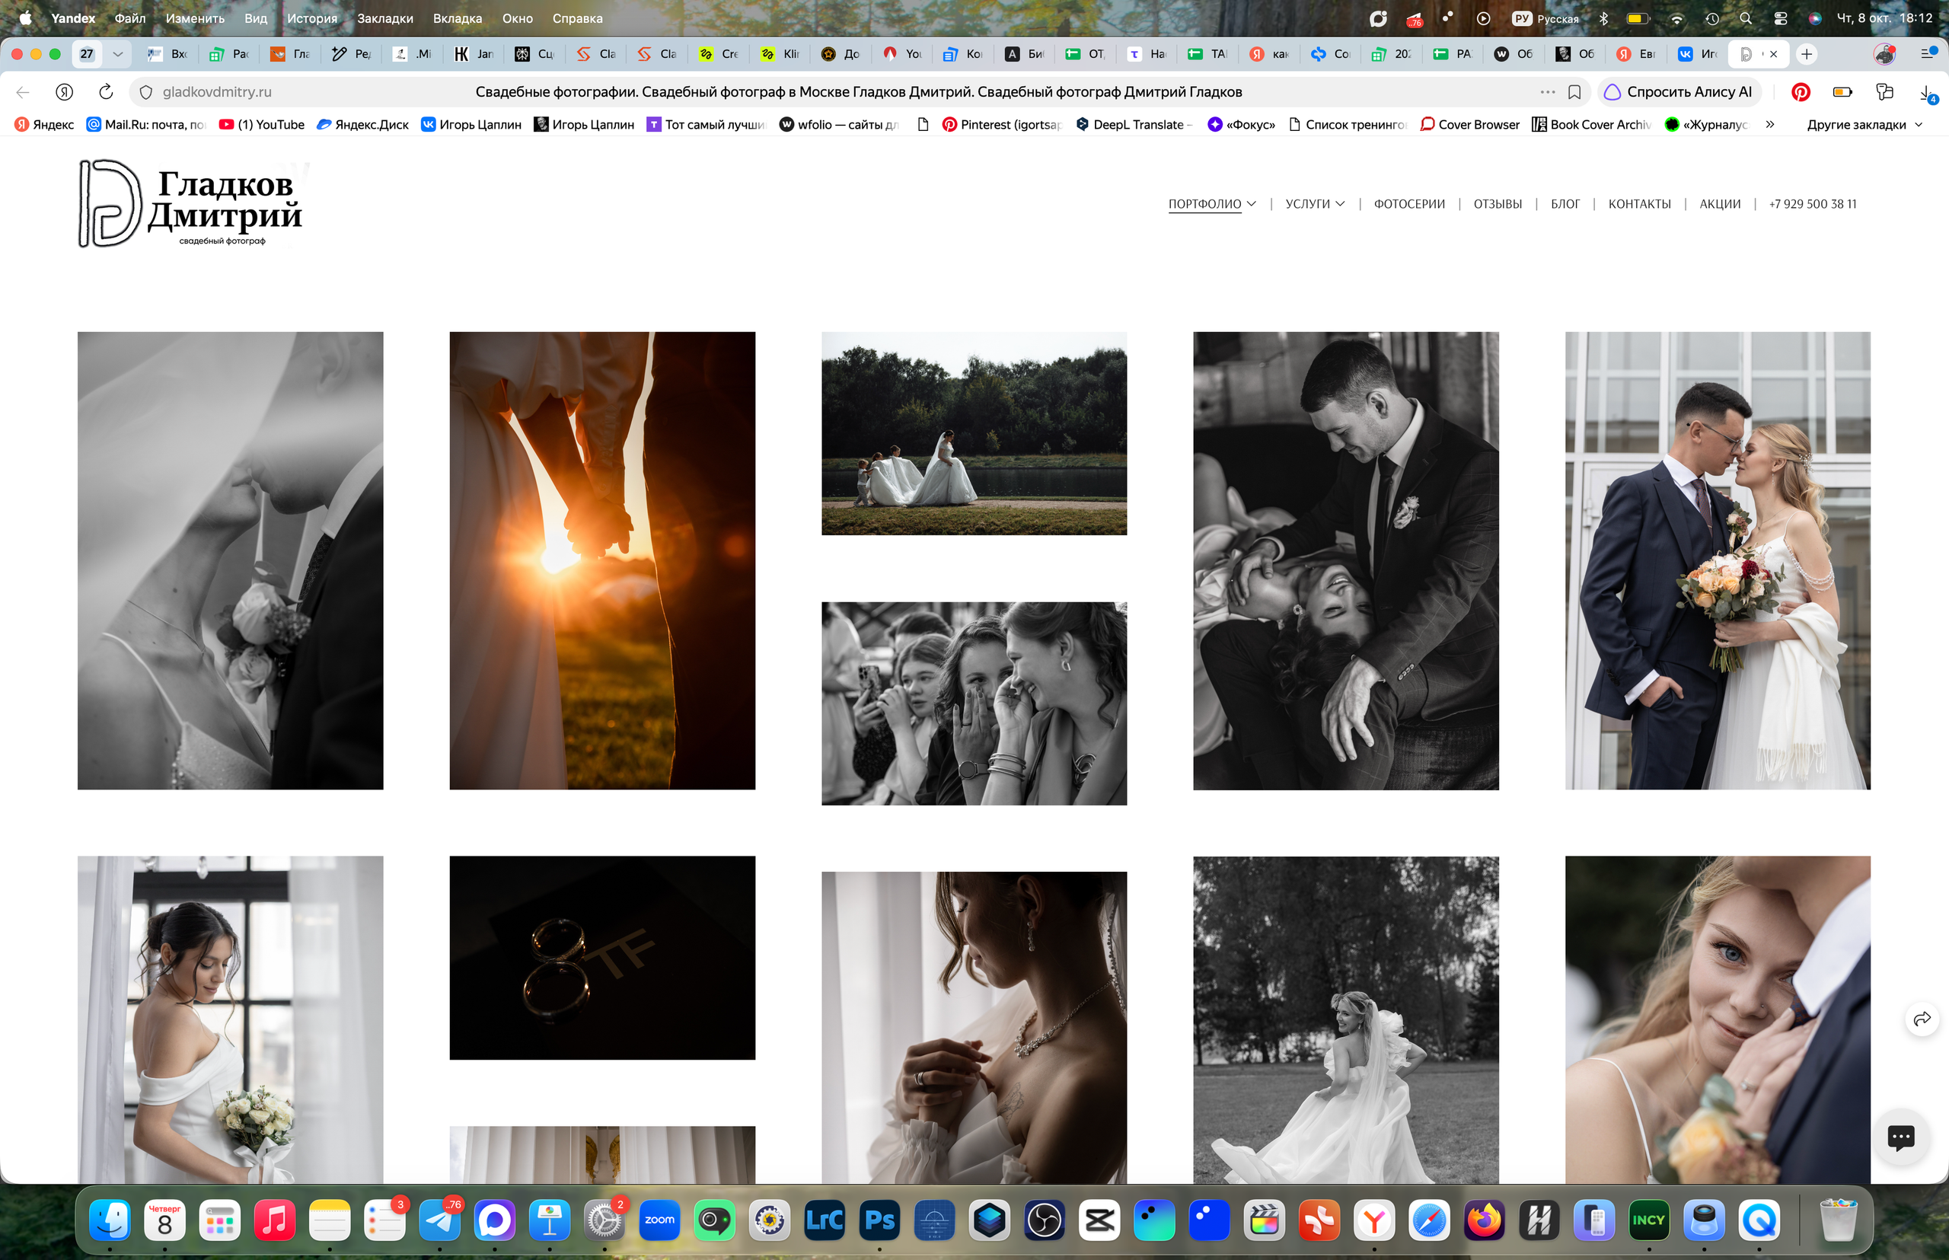Click phone number +7 929 500 38 11
This screenshot has width=1949, height=1260.
click(x=1813, y=204)
